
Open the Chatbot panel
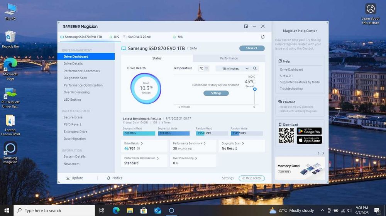point(300,106)
